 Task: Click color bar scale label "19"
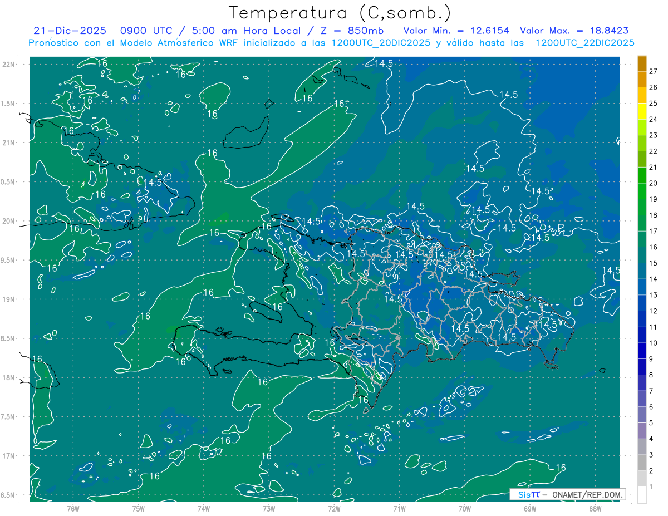654,199
